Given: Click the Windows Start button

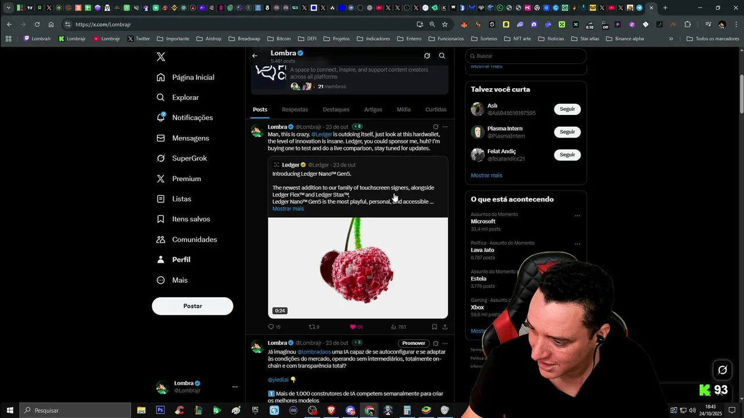Looking at the screenshot, I should (x=10, y=410).
